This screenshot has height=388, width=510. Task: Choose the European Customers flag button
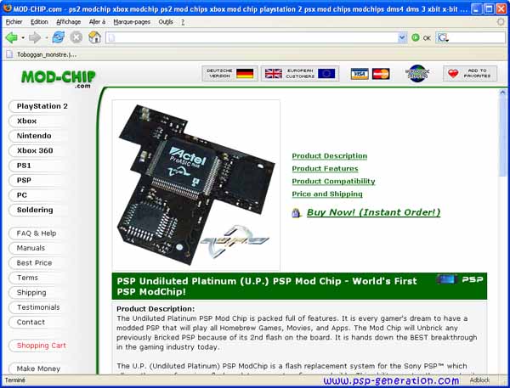click(x=300, y=74)
